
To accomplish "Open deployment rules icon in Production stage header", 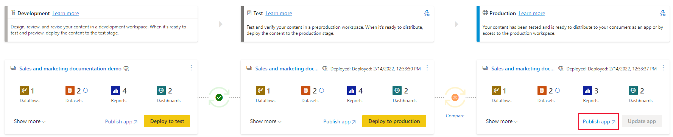I will point(662,13).
